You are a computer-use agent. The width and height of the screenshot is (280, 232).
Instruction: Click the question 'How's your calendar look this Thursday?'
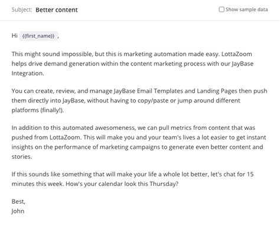coord(122,184)
